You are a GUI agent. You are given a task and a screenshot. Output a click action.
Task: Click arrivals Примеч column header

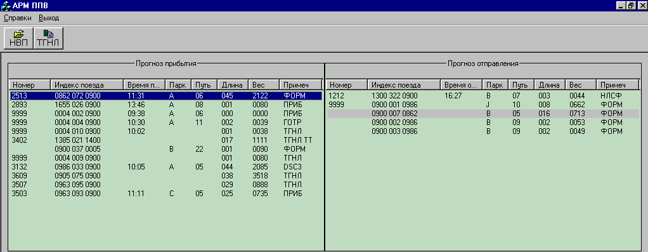[301, 85]
